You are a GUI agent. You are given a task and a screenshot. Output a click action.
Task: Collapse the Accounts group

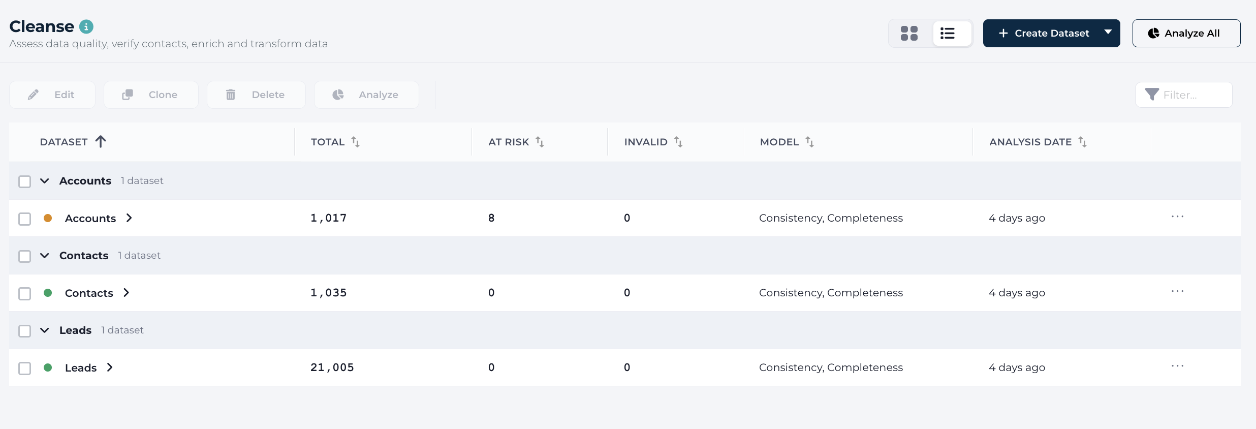coord(45,181)
